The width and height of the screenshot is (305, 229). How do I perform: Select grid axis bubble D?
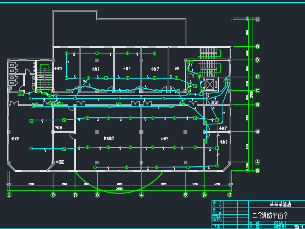tap(257, 60)
